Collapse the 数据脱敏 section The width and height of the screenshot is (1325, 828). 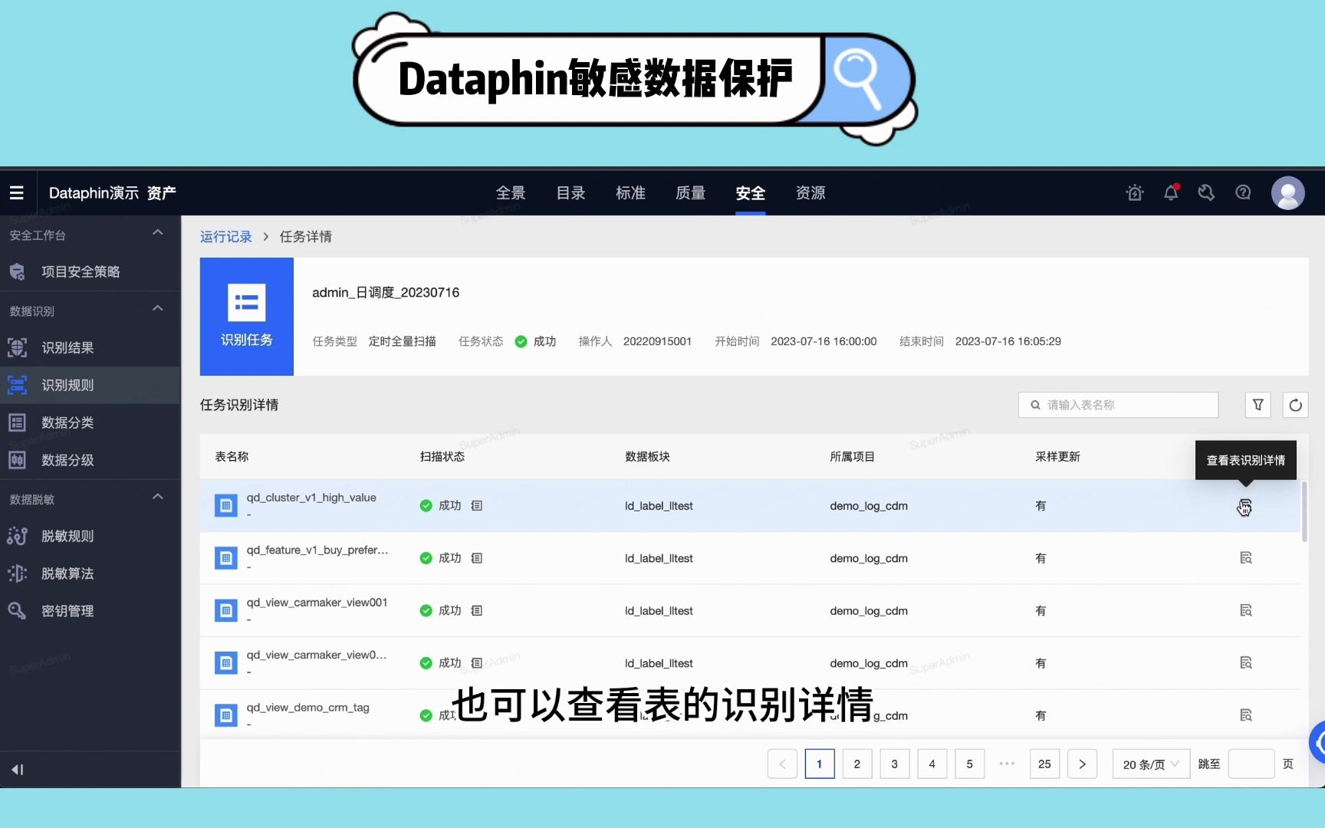pos(158,497)
